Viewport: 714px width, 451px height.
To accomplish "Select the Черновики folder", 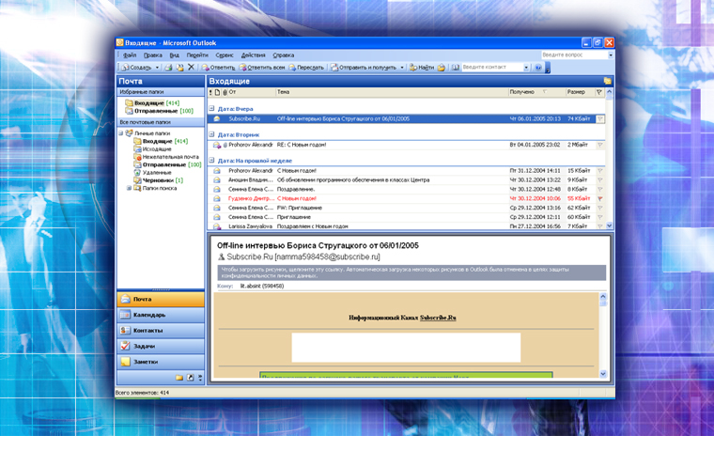I will (159, 180).
